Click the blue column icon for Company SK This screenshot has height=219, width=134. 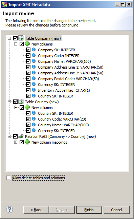(34, 50)
